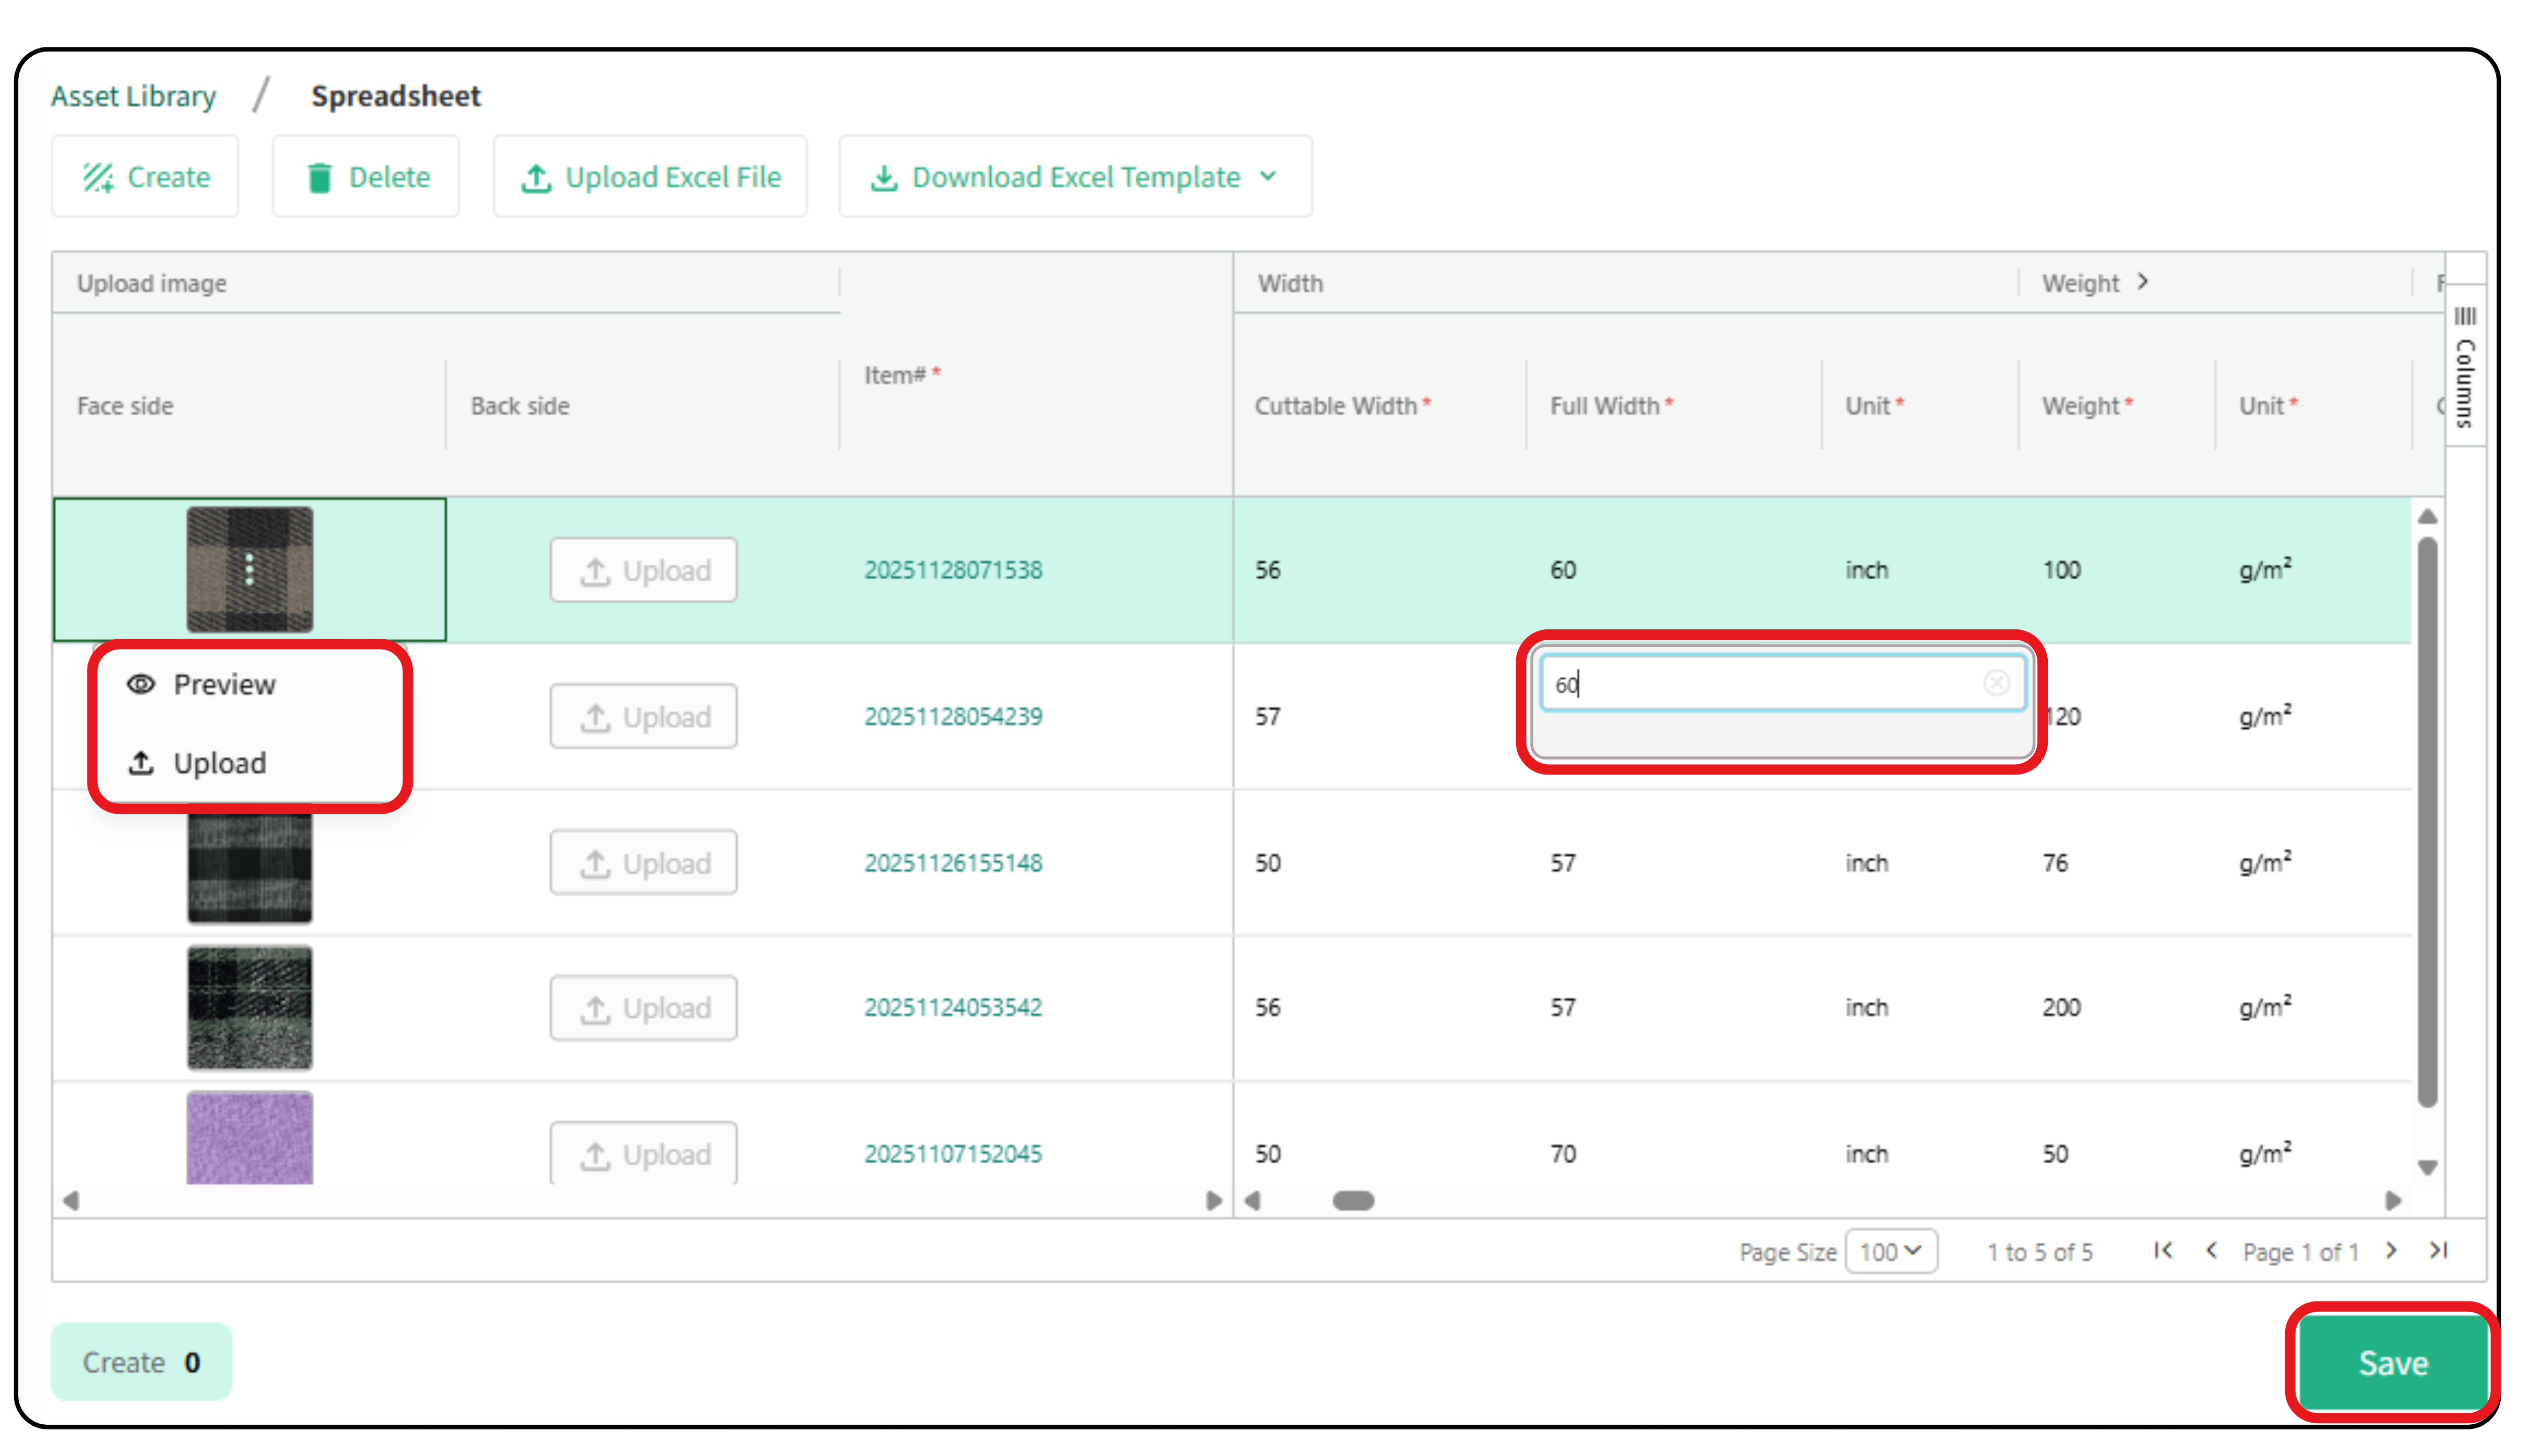The height and width of the screenshot is (1456, 2532).
Task: Choose Preview from the context menu
Action: tap(224, 685)
